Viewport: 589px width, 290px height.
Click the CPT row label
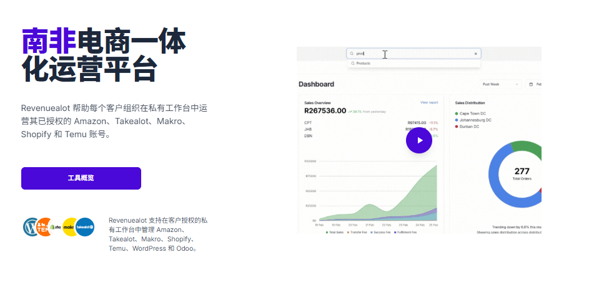coord(308,123)
